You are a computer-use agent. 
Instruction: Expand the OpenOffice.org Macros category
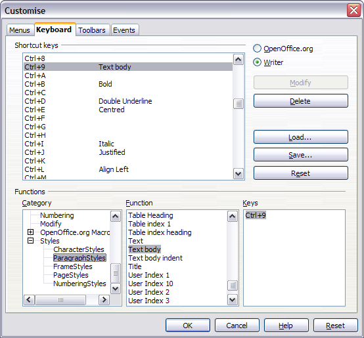coord(30,232)
